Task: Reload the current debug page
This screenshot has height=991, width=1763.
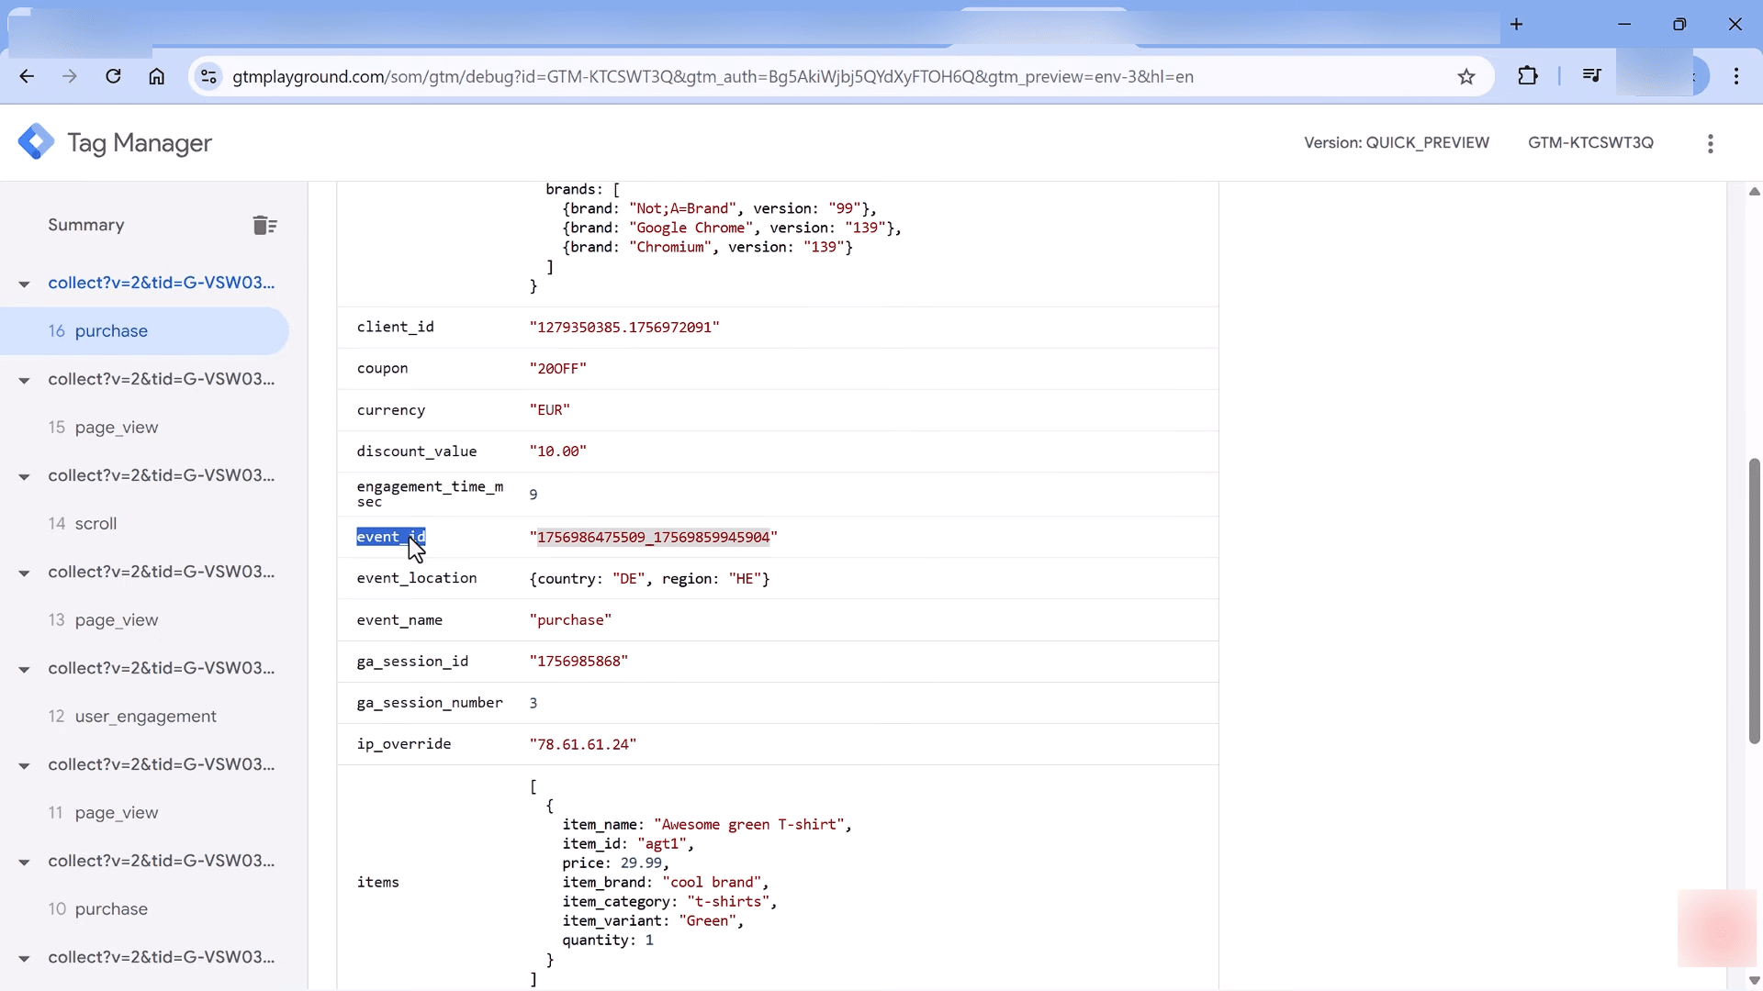Action: tap(113, 76)
